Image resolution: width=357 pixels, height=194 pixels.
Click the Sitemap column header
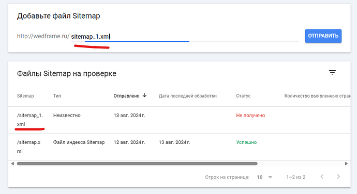coord(25,96)
